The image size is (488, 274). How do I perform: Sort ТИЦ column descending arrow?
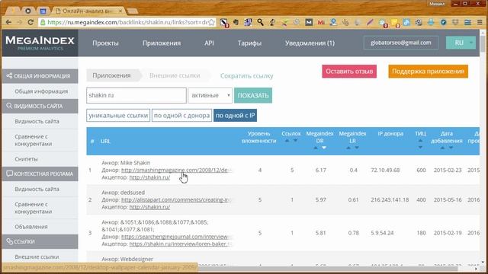click(420, 148)
